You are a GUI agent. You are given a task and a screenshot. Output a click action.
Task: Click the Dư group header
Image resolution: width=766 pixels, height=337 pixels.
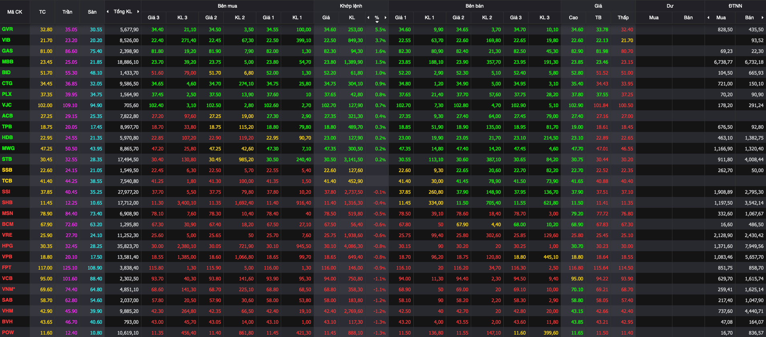pyautogui.click(x=670, y=6)
